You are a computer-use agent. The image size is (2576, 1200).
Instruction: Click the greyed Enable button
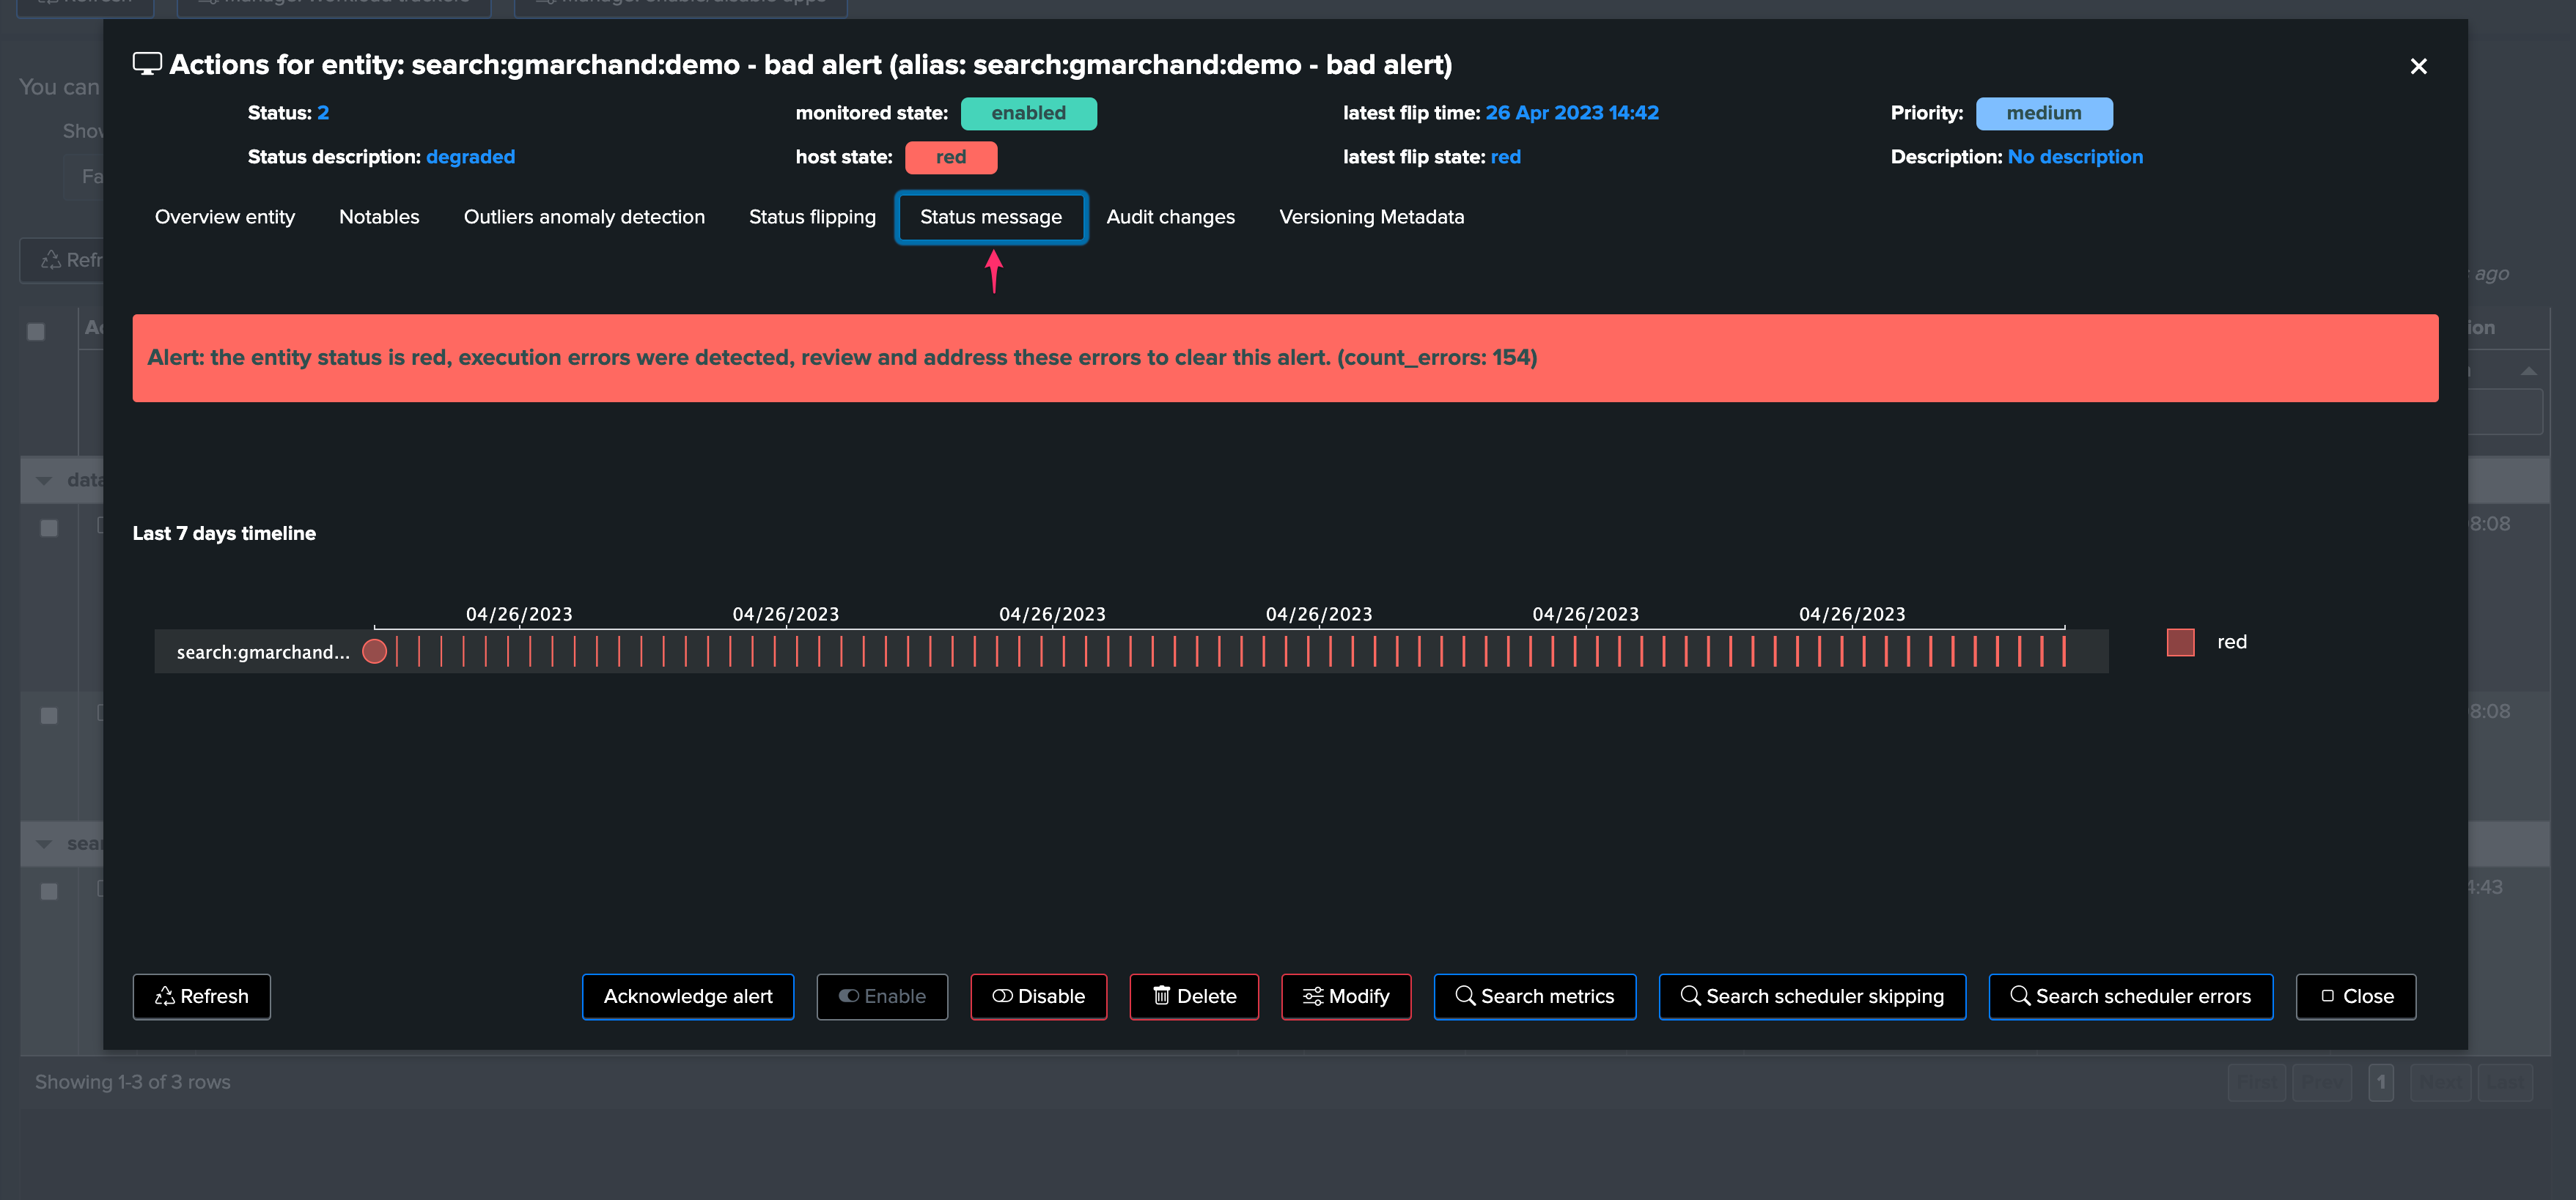point(882,996)
